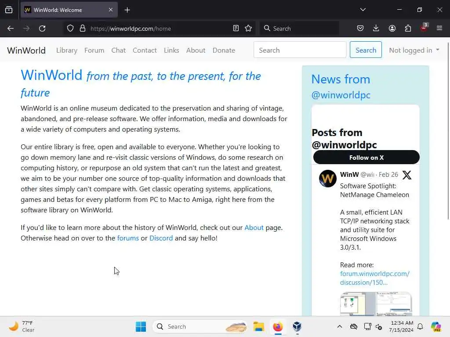Image resolution: width=450 pixels, height=337 pixels.
Task: Open the Library menu item
Action: tap(67, 50)
